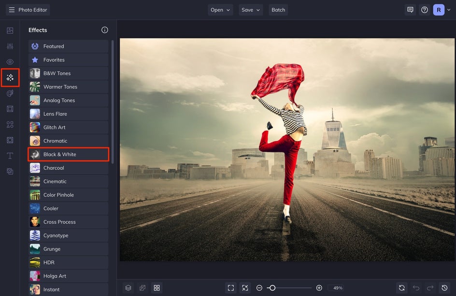Click the undo arrow icon
This screenshot has width=456, height=296.
(416, 288)
